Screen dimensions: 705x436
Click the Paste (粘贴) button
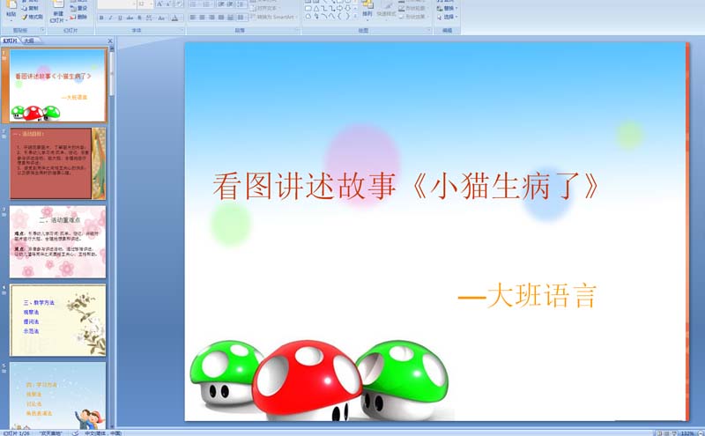11,11
